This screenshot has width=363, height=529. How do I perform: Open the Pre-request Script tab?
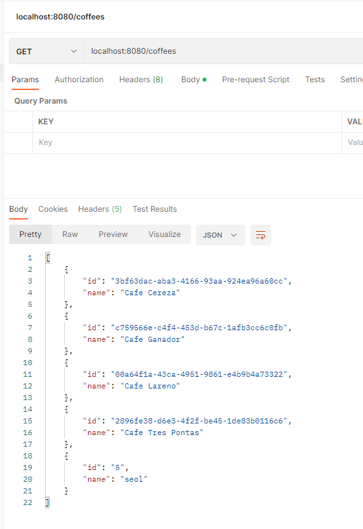click(x=256, y=80)
